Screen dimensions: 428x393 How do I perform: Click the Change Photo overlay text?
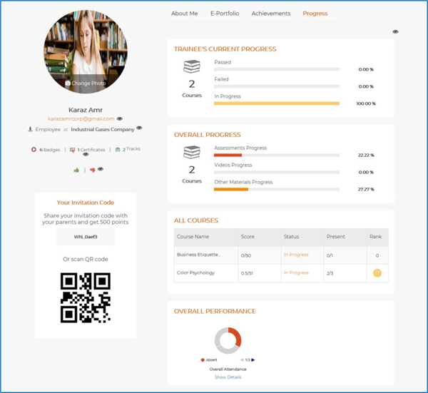tap(88, 83)
